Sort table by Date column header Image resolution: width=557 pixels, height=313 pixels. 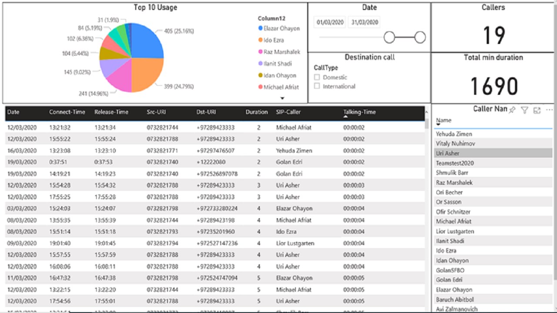[x=13, y=112]
